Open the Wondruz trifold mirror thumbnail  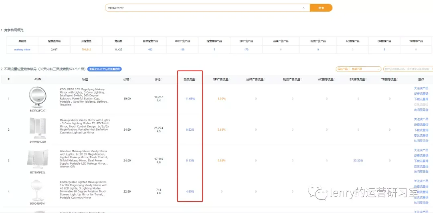tap(38, 159)
